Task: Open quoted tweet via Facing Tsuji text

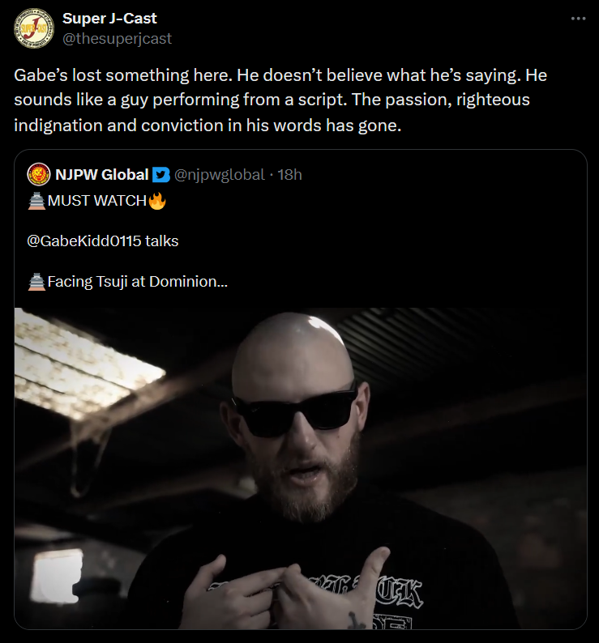Action: pyautogui.click(x=138, y=282)
